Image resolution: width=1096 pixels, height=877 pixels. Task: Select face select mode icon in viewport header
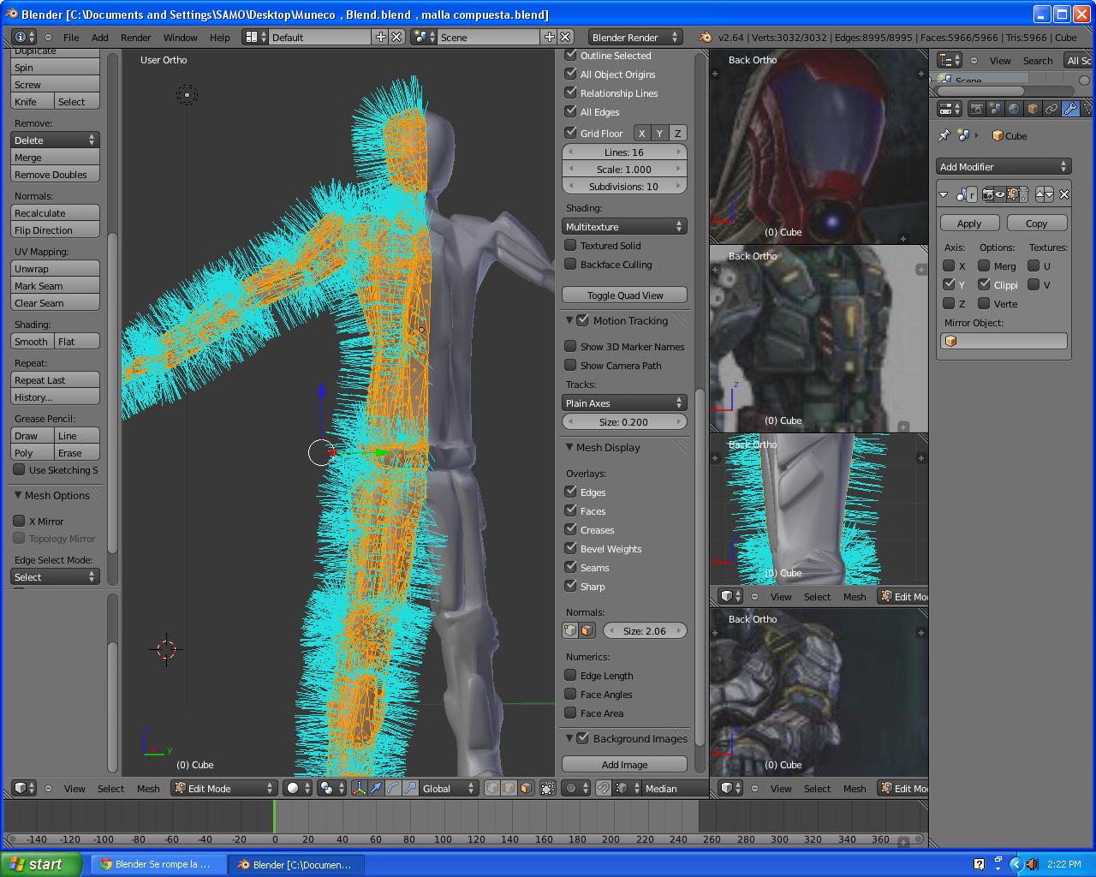(x=526, y=788)
